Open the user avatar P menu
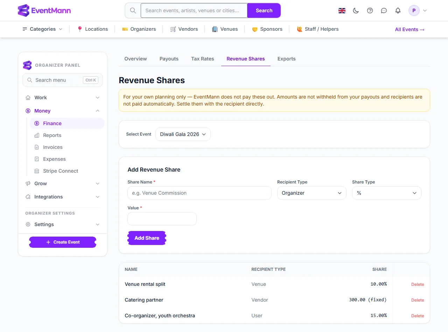Image resolution: width=448 pixels, height=332 pixels. pyautogui.click(x=414, y=10)
